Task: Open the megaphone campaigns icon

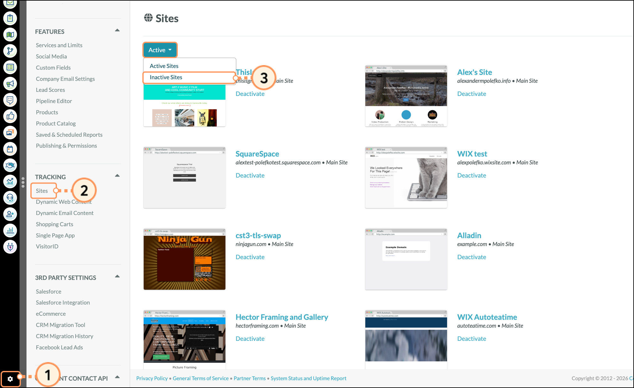Action: (10, 84)
